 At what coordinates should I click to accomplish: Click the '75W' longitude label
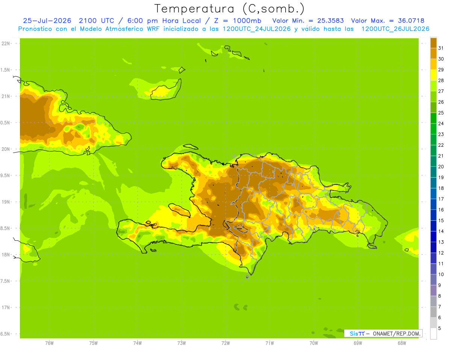(x=93, y=343)
